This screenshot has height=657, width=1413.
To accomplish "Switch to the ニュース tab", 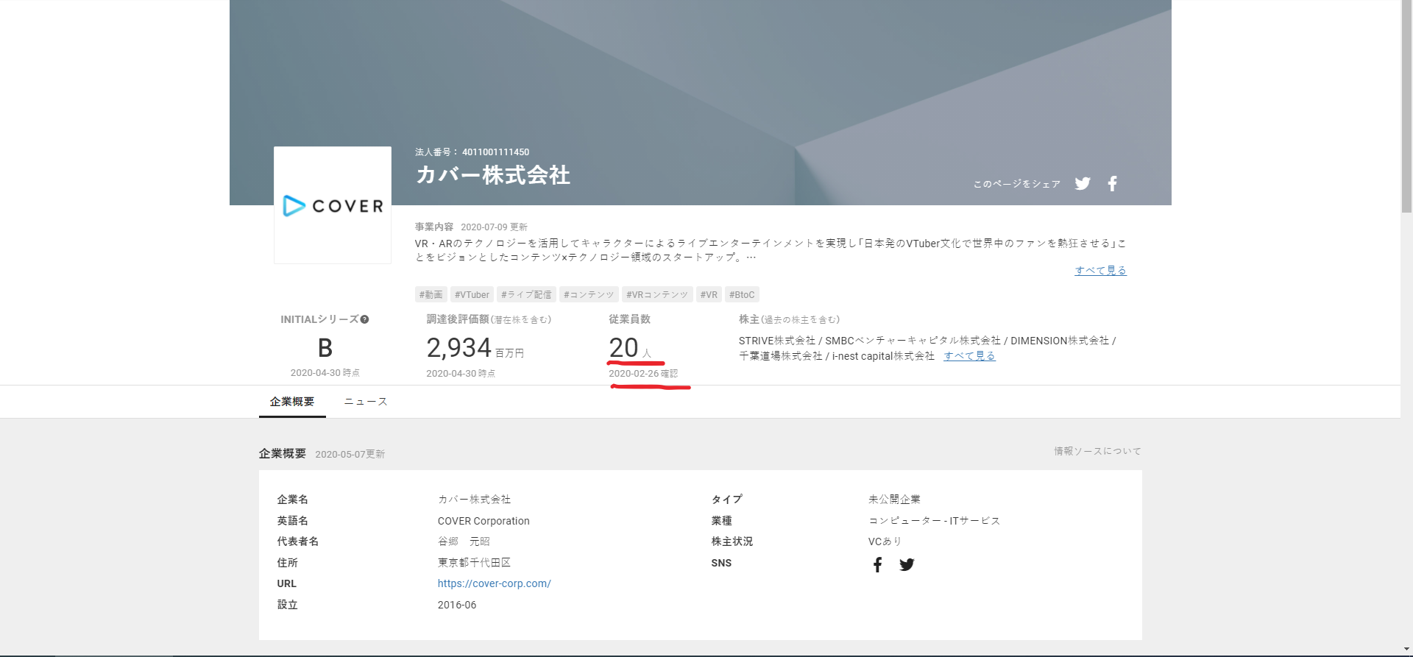I will [366, 402].
